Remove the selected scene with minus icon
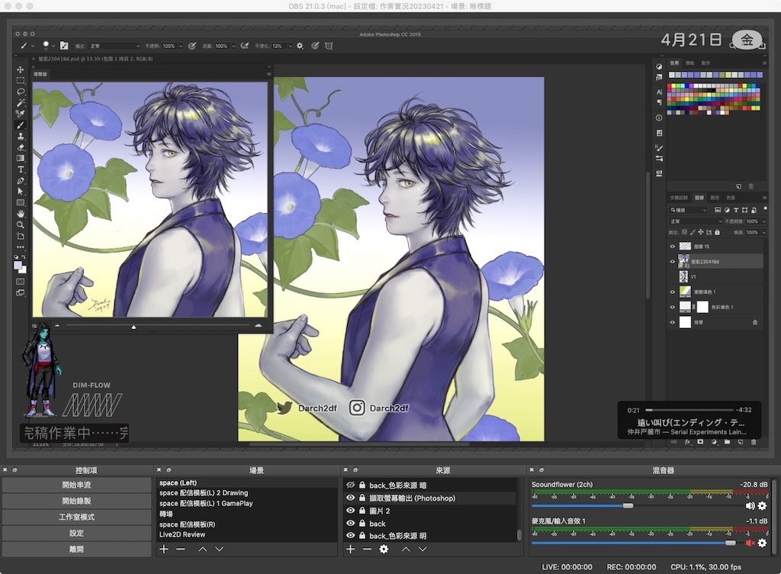Image resolution: width=781 pixels, height=574 pixels. point(181,549)
